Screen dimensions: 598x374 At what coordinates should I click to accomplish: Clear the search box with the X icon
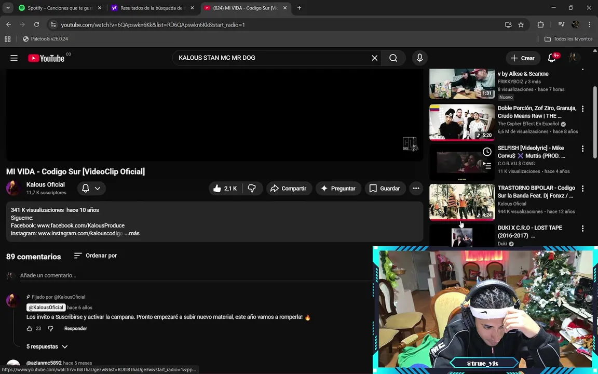[374, 58]
